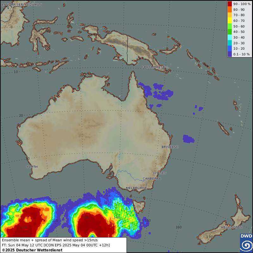This screenshot has width=253, height=253.
Task: Click the MELBOURNE city label
Action: click(x=136, y=188)
